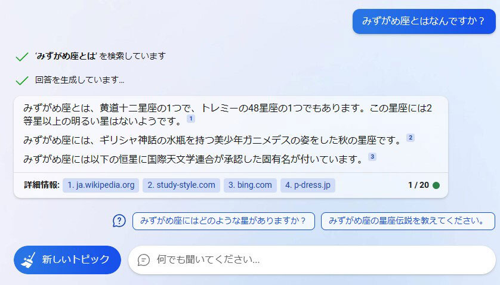Click the green status dot beside 1 / 20
The image size is (500, 285).
pos(436,185)
